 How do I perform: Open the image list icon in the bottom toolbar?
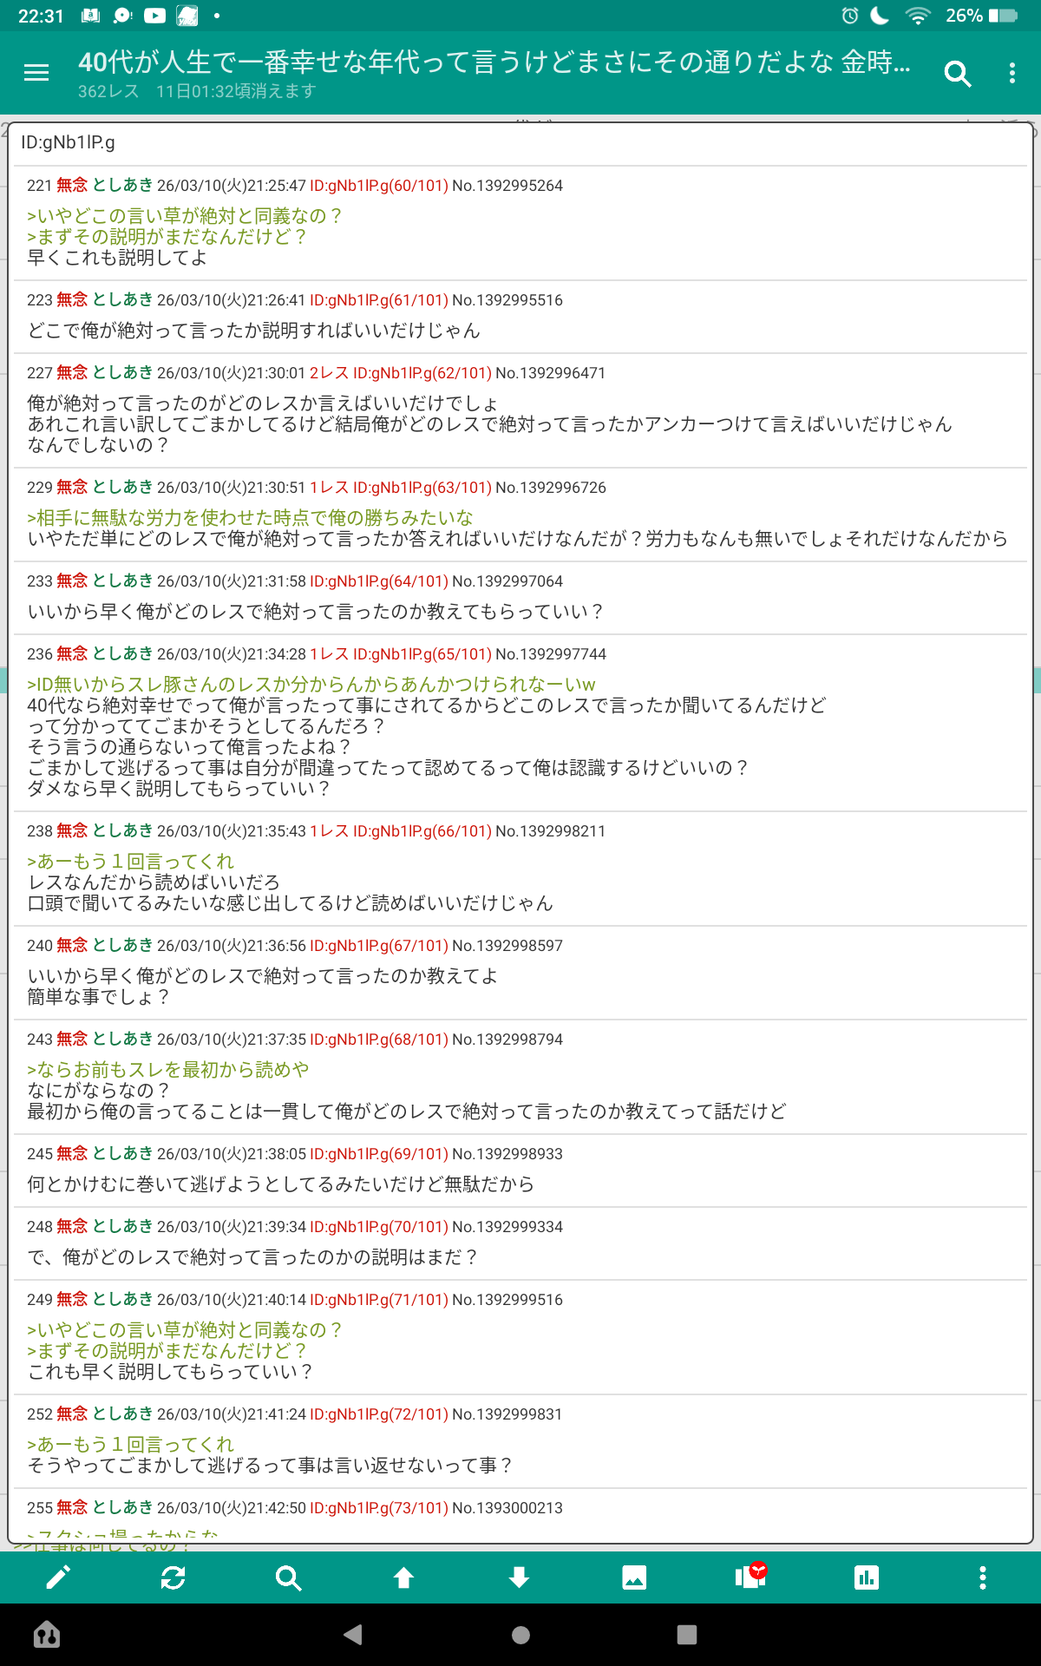pos(634,1577)
